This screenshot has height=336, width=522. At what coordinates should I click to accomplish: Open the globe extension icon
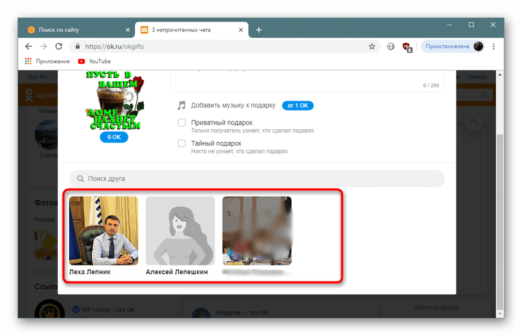coord(391,46)
